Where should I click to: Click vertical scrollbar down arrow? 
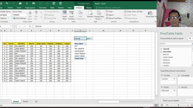pos(157,99)
